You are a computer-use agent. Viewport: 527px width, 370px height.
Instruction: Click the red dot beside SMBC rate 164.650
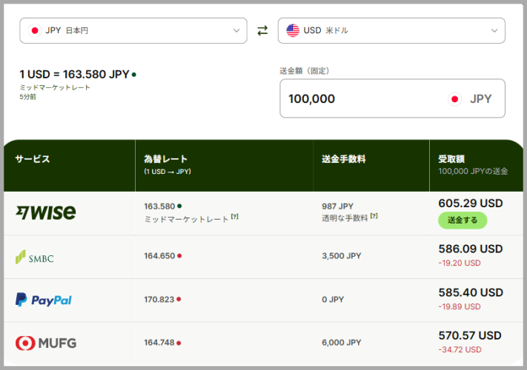pos(179,255)
